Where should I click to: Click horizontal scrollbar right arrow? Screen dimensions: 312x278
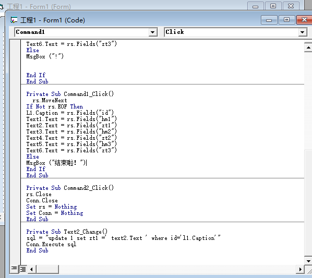[300, 270]
